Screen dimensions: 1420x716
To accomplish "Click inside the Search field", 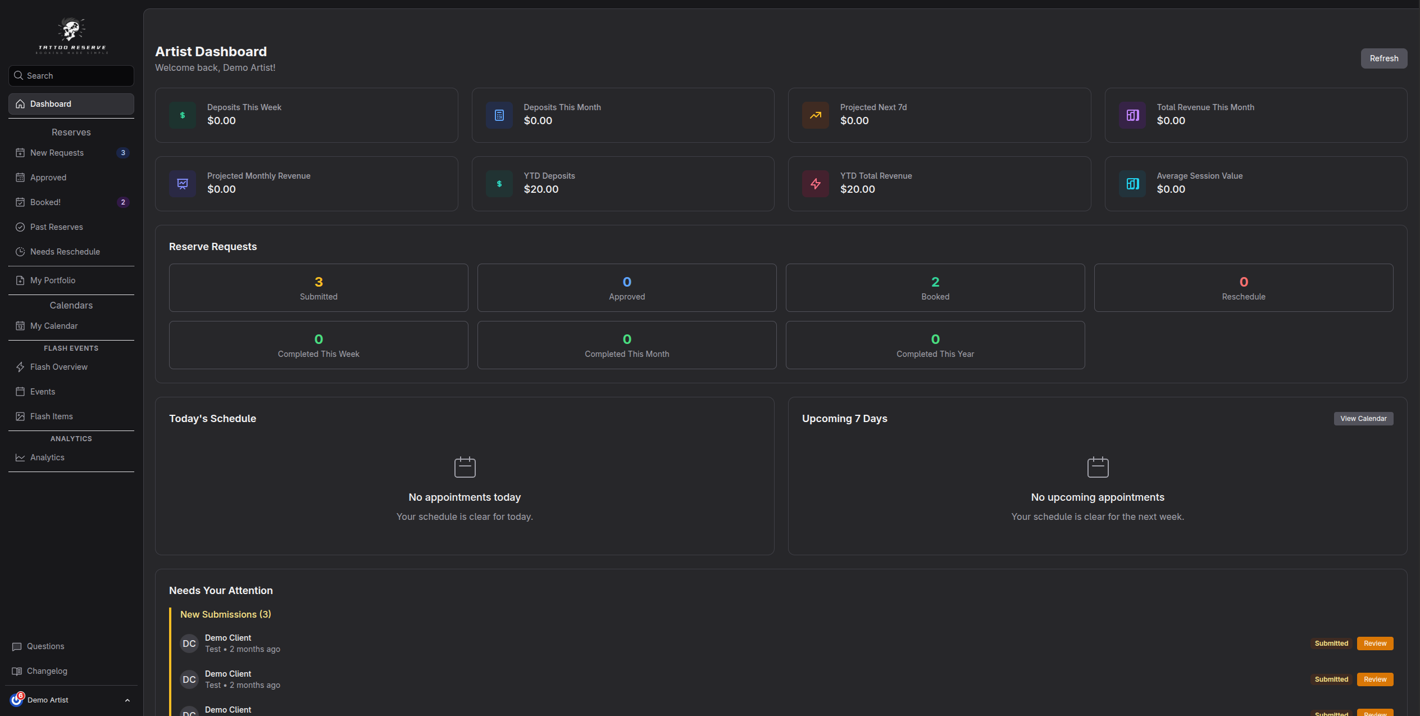I will click(x=71, y=75).
